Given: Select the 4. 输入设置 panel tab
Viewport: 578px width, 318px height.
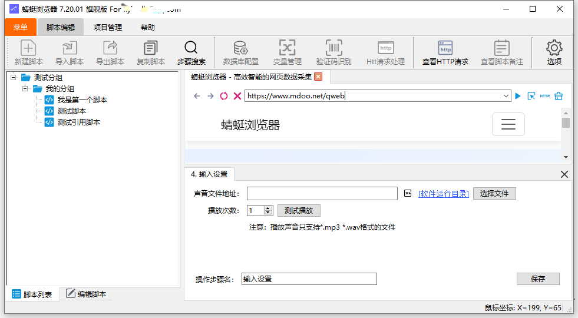Looking at the screenshot, I should point(209,174).
